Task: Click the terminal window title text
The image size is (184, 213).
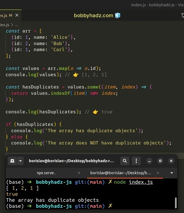Action: [x=71, y=161]
